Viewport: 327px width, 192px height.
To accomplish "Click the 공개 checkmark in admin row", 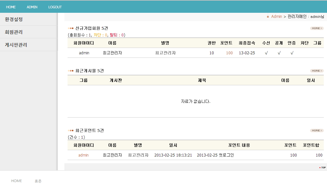I will pyautogui.click(x=279, y=53).
